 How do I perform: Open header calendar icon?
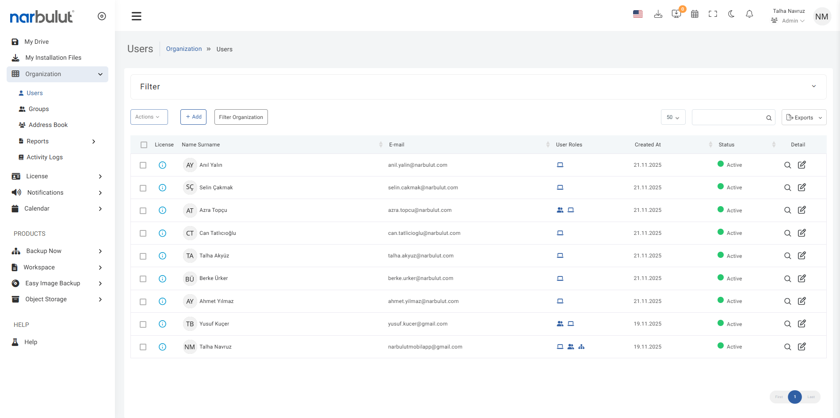(x=695, y=14)
